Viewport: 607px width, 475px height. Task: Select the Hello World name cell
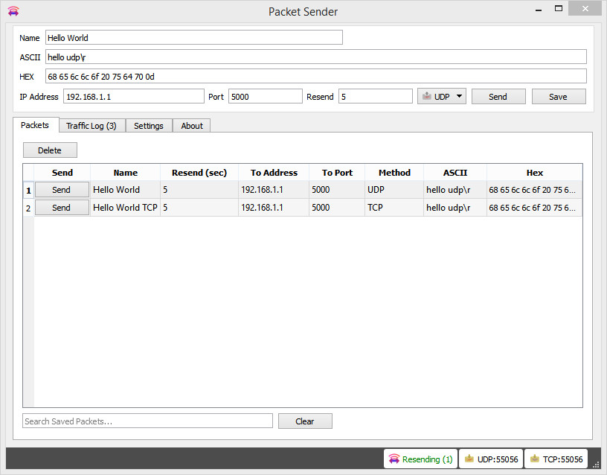click(126, 190)
